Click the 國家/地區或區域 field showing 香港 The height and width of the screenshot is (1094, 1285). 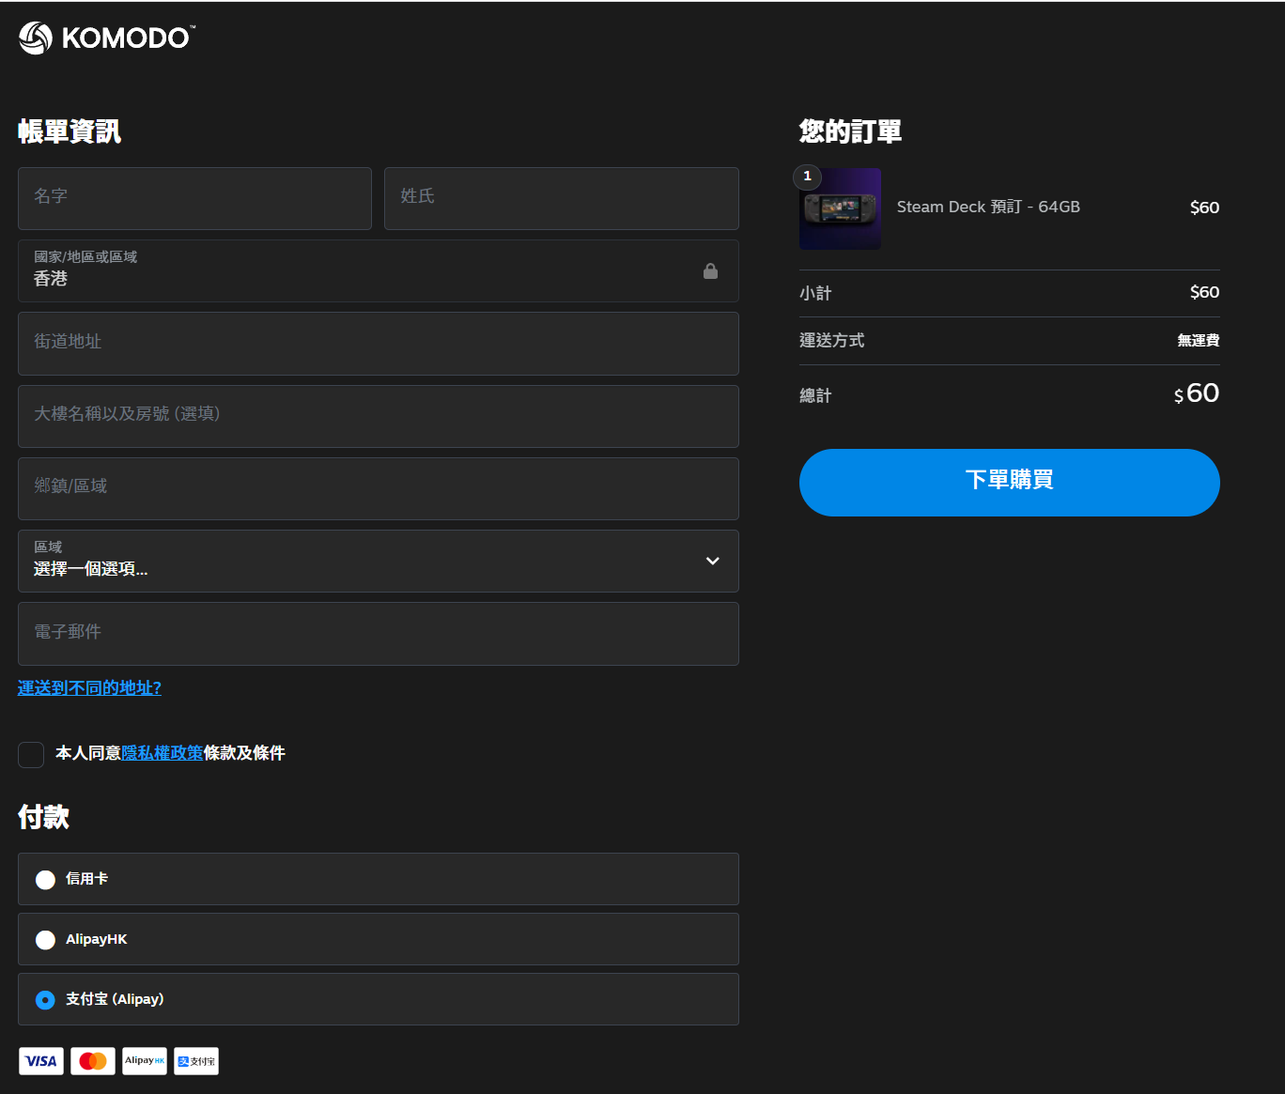pos(379,271)
